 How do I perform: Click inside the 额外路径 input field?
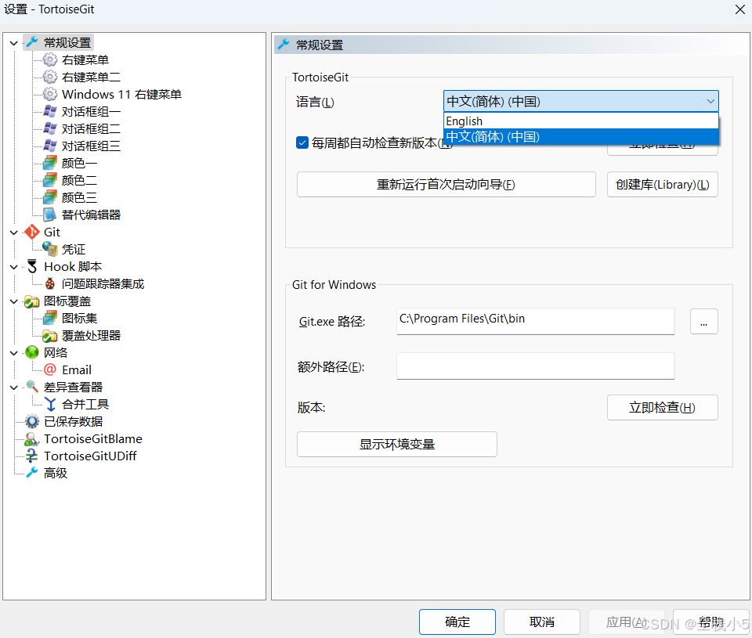(x=535, y=366)
